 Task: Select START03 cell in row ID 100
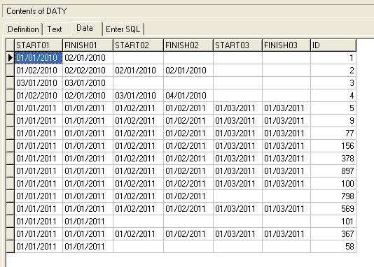(238, 184)
